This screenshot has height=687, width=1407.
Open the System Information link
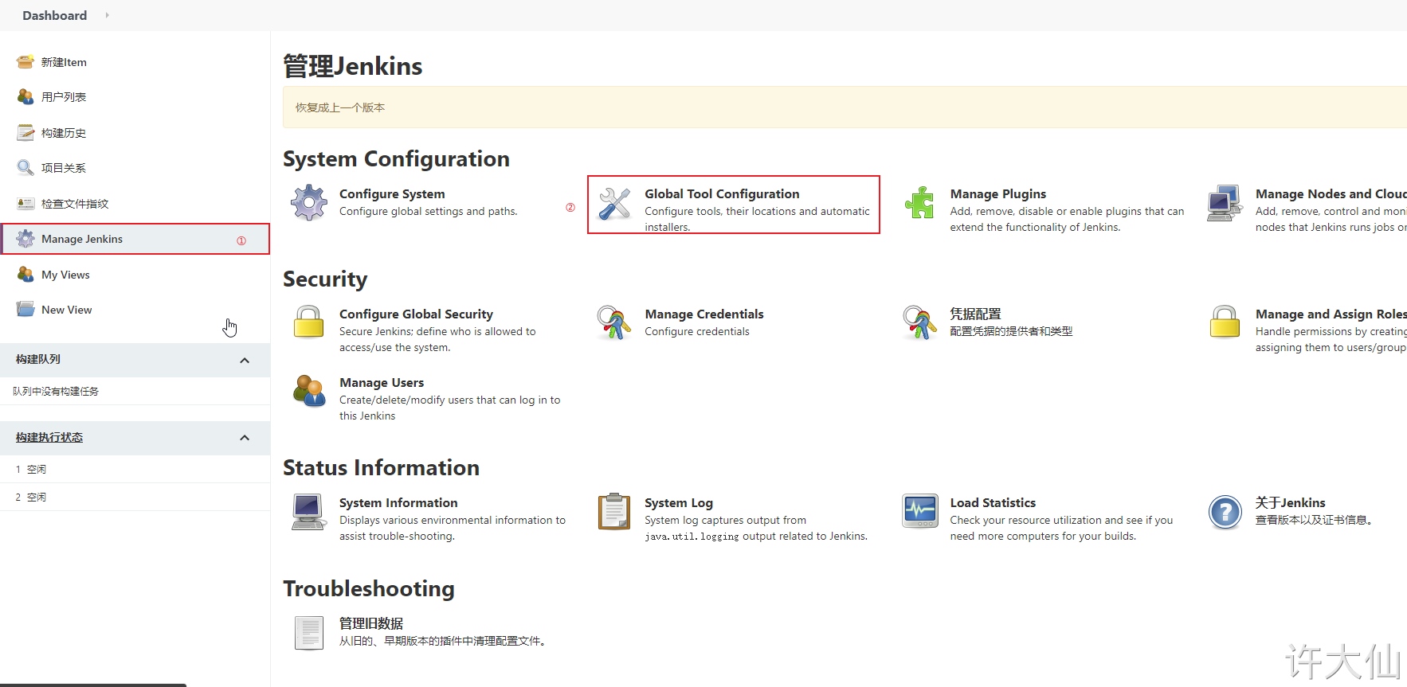(398, 502)
